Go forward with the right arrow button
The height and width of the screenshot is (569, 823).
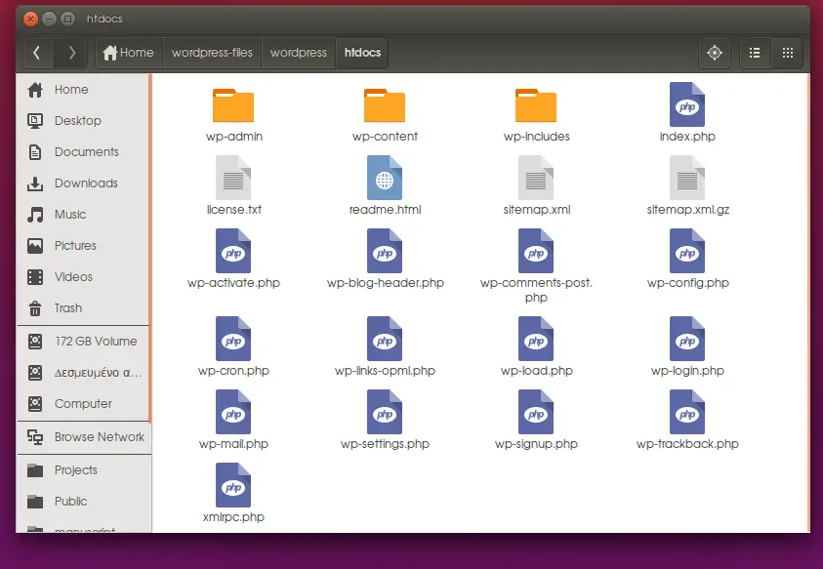[70, 53]
